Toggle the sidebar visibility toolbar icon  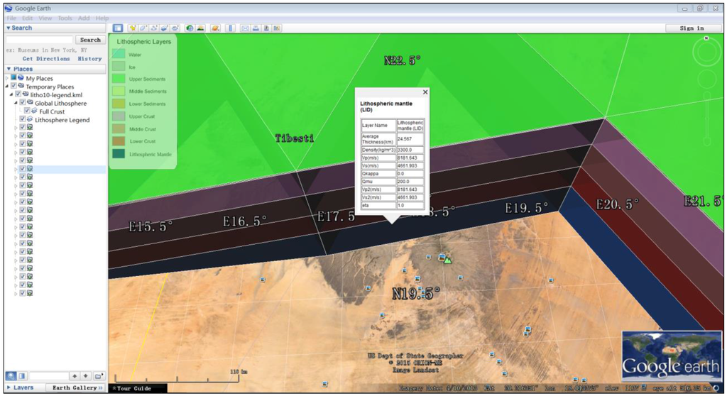click(118, 28)
